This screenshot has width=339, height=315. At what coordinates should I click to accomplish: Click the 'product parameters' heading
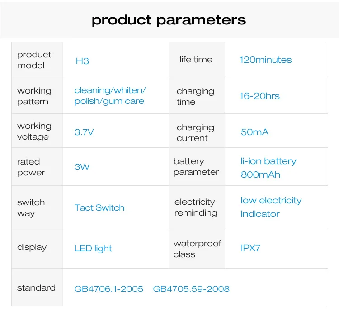click(169, 20)
